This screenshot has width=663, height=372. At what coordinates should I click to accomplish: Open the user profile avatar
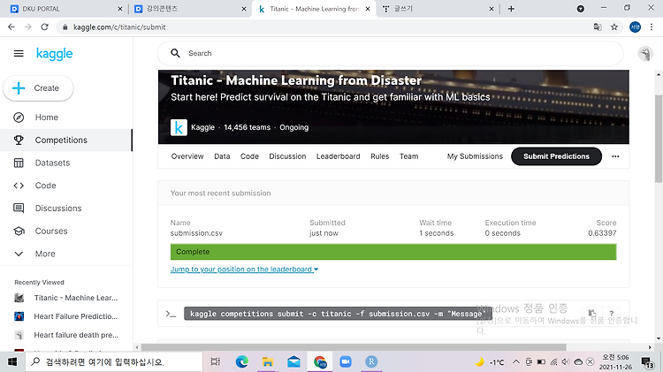(645, 54)
